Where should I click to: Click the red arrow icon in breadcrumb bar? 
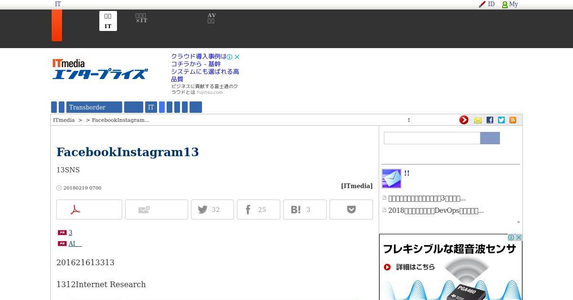(464, 120)
